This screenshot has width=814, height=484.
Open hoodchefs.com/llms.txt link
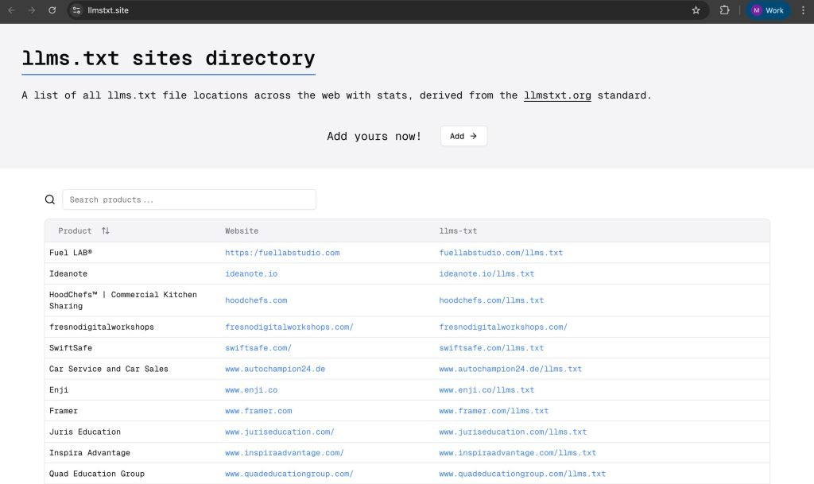click(491, 300)
